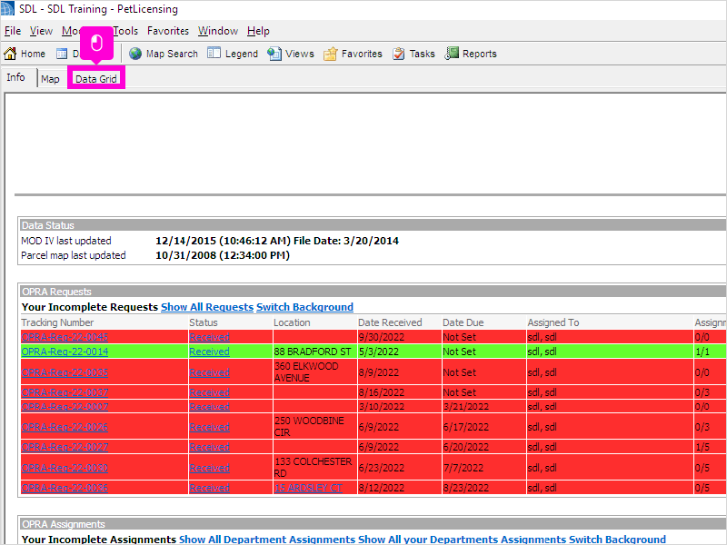This screenshot has height=545, width=727.
Task: Click the OPRA Assignments section header
Action: 373,524
